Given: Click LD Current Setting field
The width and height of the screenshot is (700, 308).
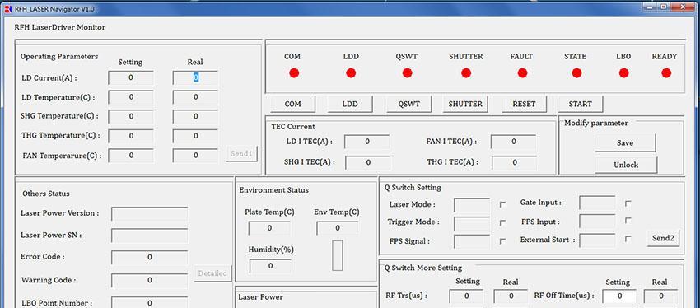Looking at the screenshot, I should (x=131, y=77).
